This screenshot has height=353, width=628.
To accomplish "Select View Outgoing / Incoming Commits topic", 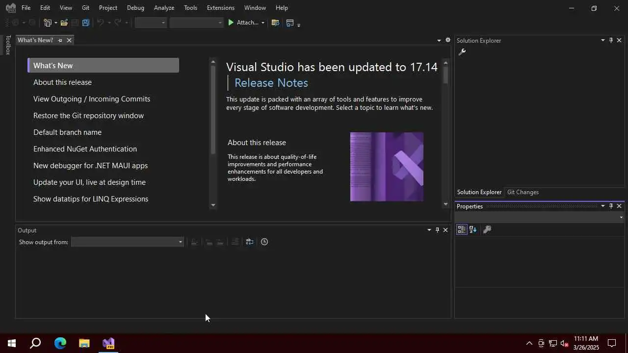I will point(92,99).
